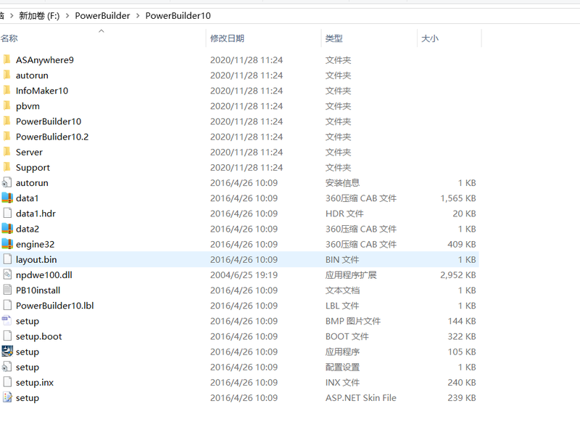Click the 配置设置 type cell

tap(342, 367)
